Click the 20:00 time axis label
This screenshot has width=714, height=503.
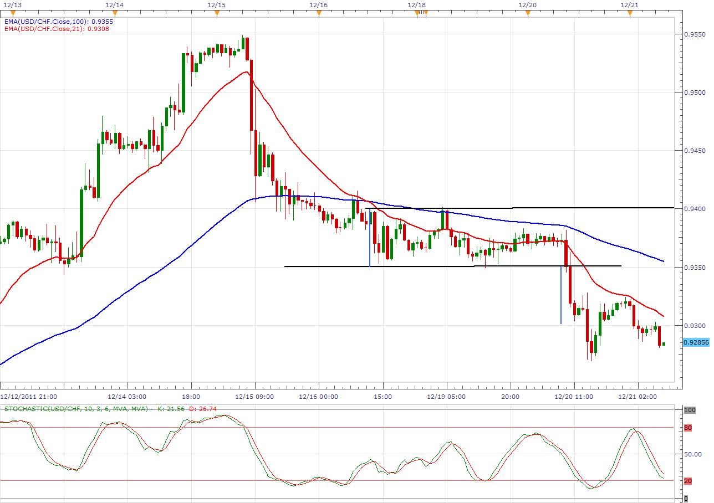[x=510, y=397]
